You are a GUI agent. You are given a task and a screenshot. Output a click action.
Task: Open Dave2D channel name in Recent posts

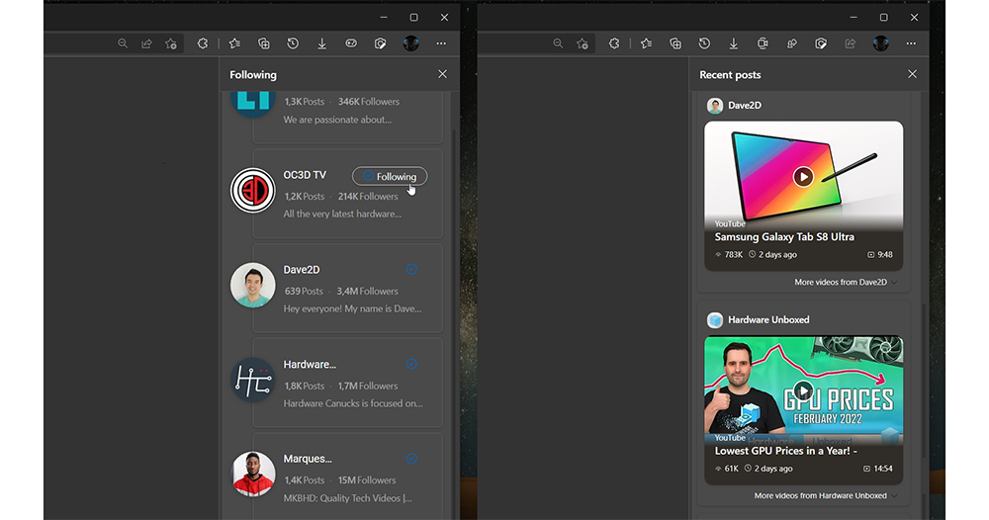tap(745, 105)
